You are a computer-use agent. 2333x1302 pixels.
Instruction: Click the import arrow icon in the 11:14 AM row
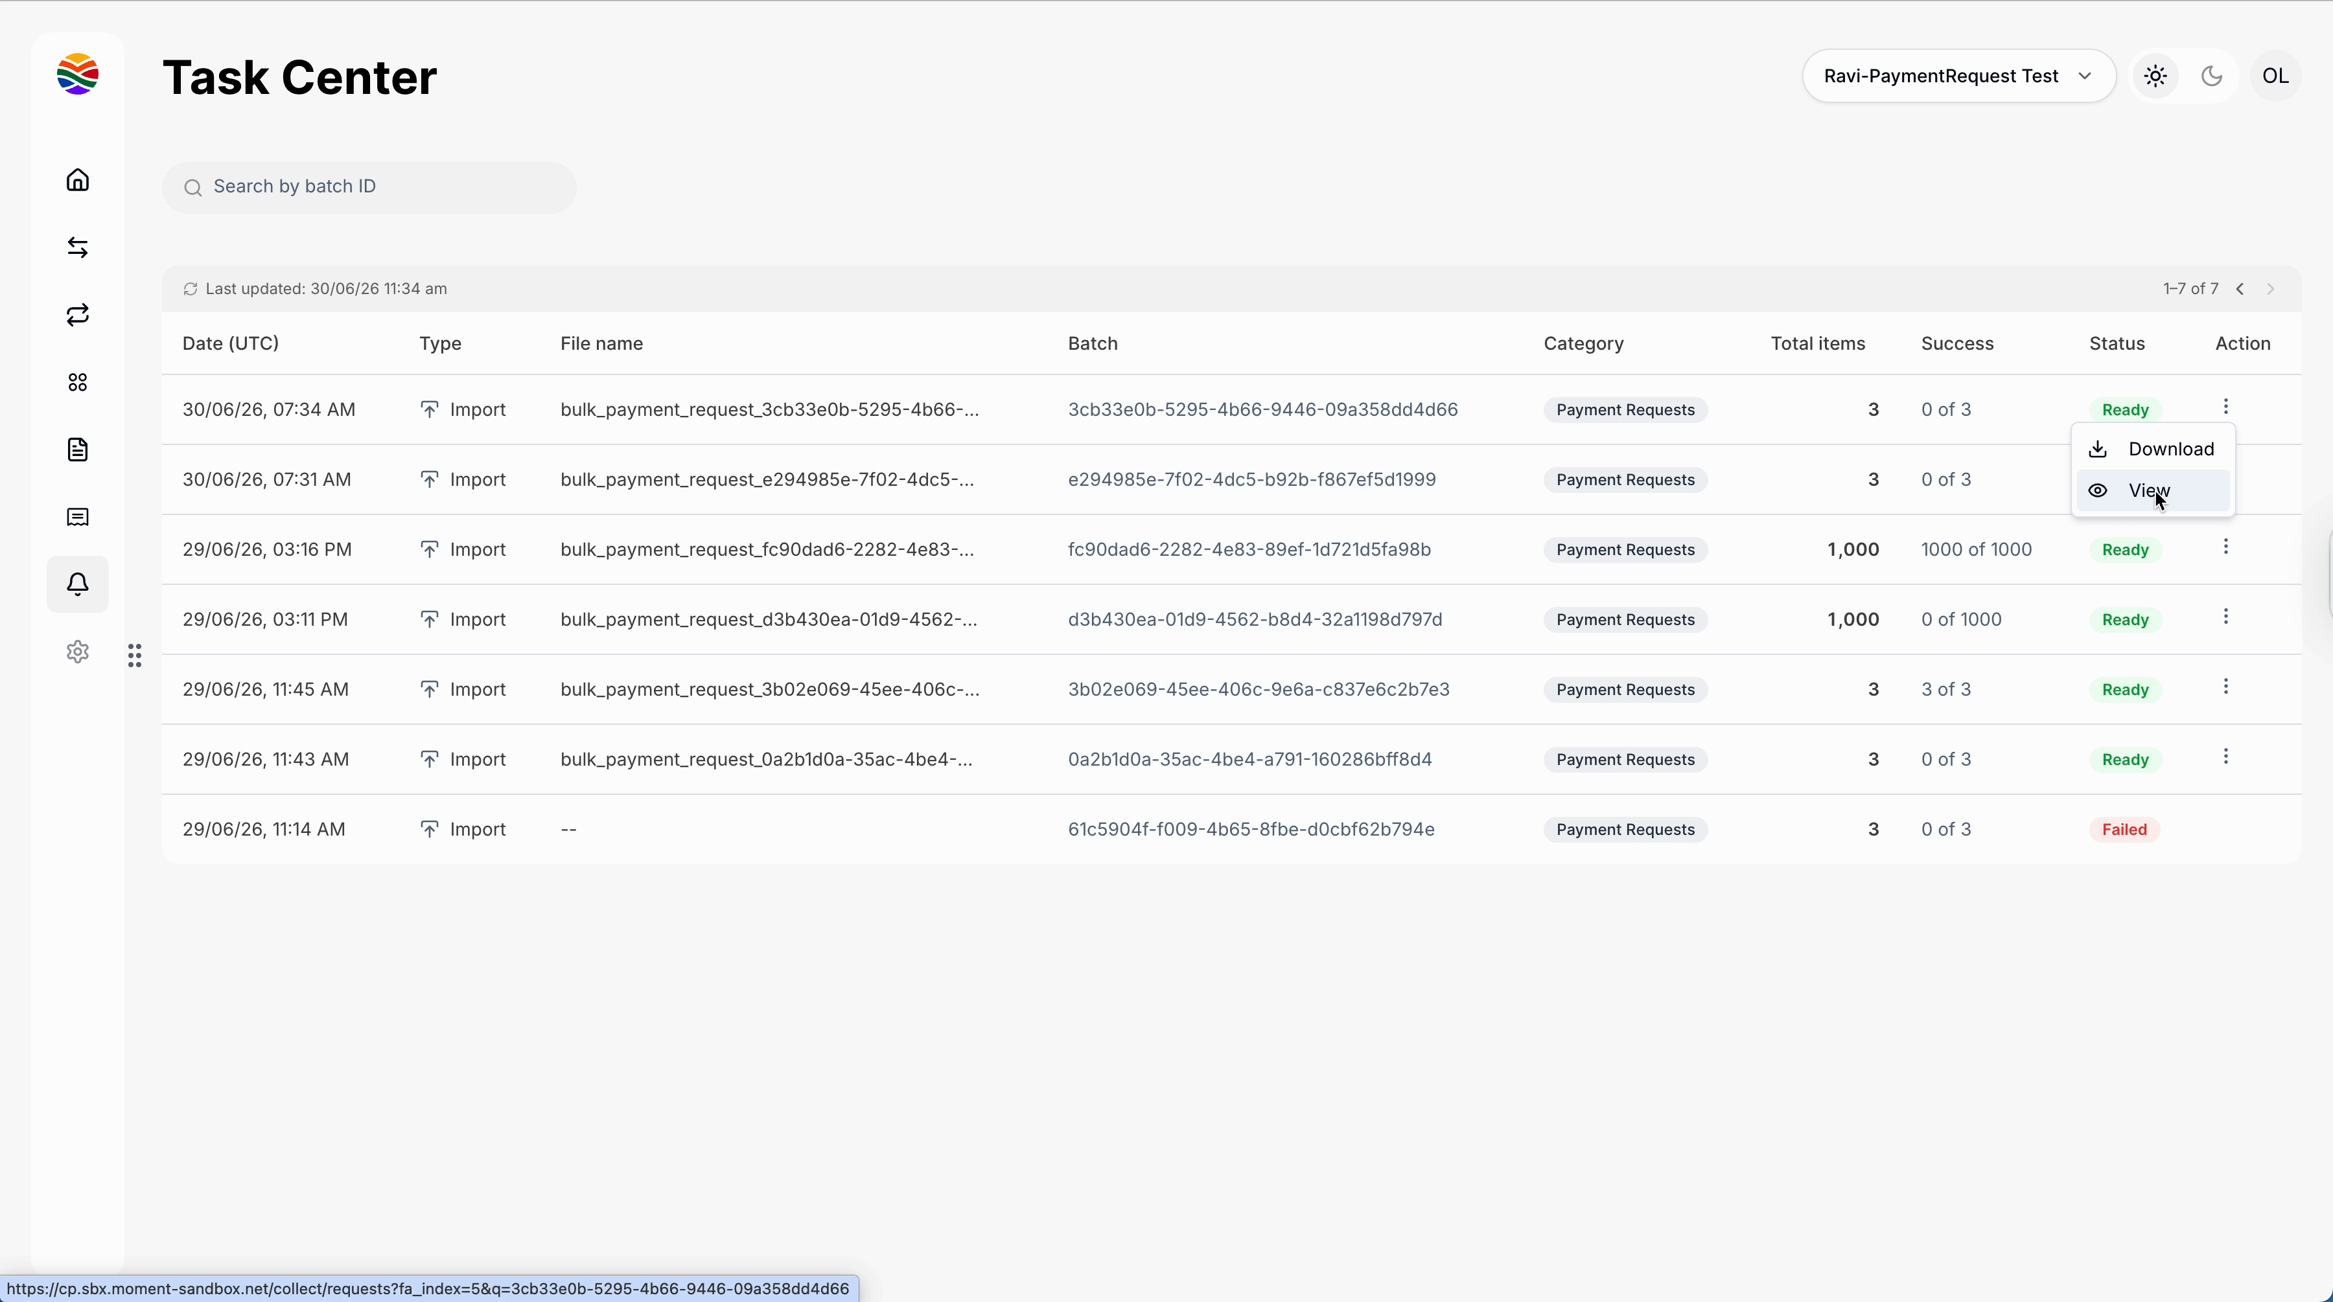(x=429, y=828)
